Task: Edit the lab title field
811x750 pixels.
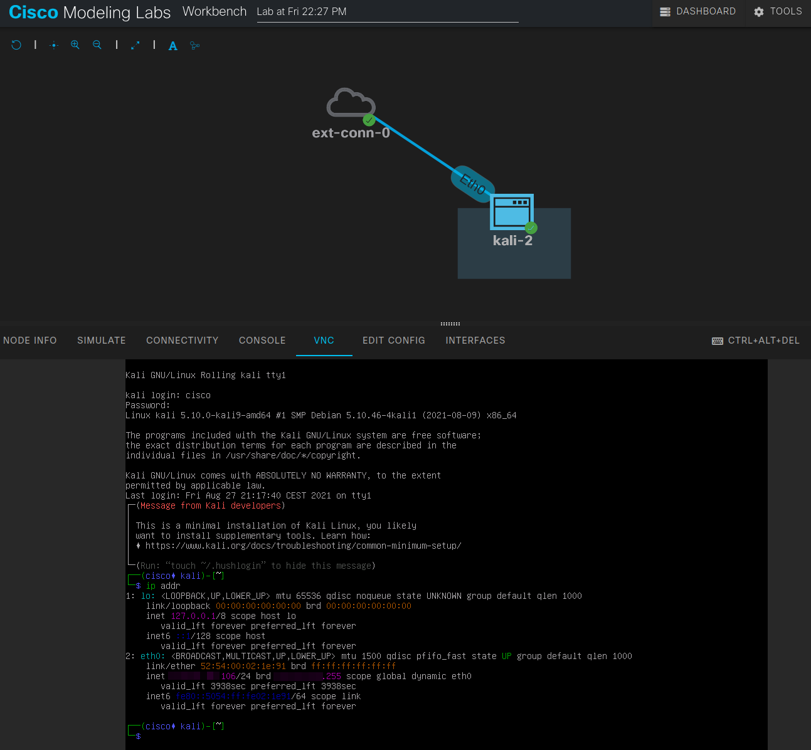Action: click(387, 11)
